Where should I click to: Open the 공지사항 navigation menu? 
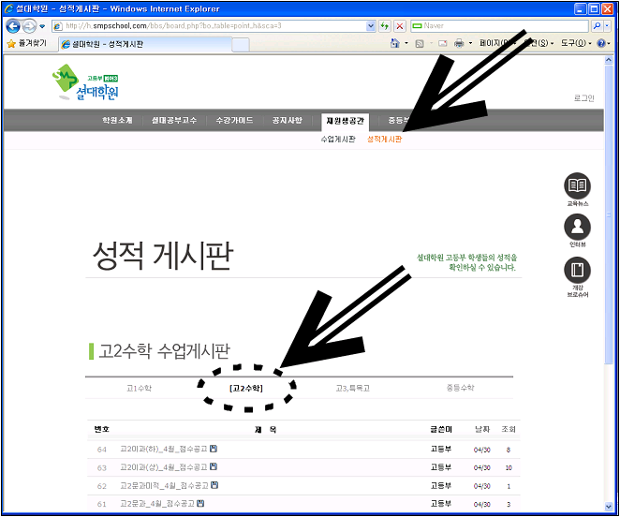288,120
